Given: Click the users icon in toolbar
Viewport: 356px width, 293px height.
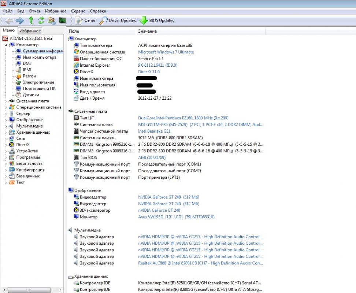Looking at the screenshot, I should (52, 21).
